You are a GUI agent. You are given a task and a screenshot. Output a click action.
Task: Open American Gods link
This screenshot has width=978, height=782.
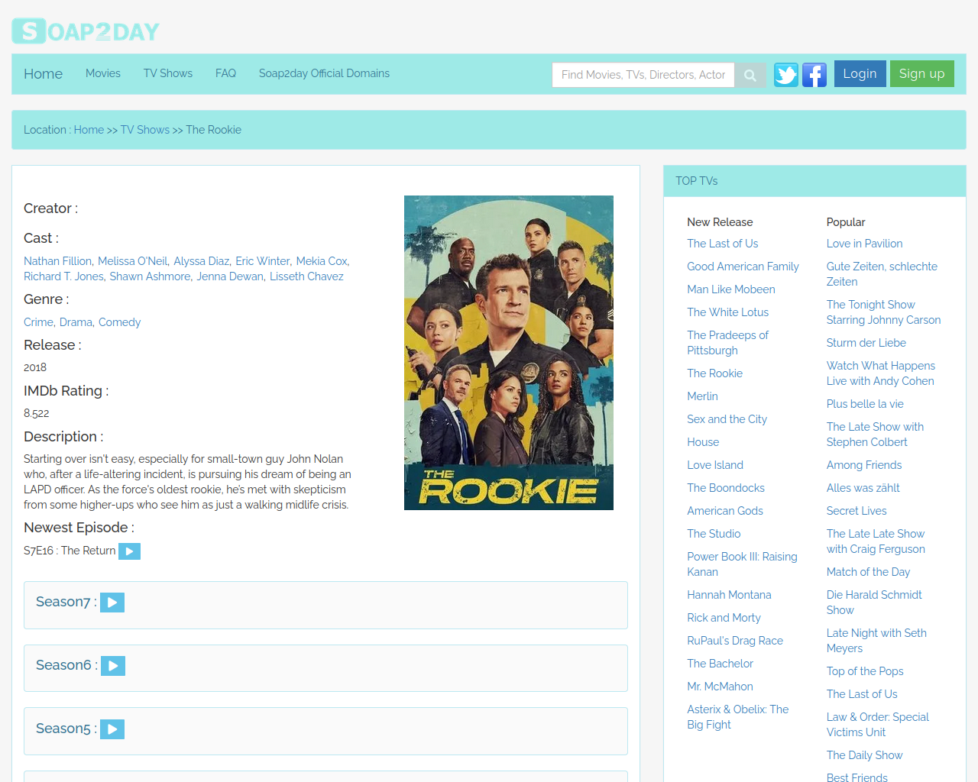click(725, 511)
